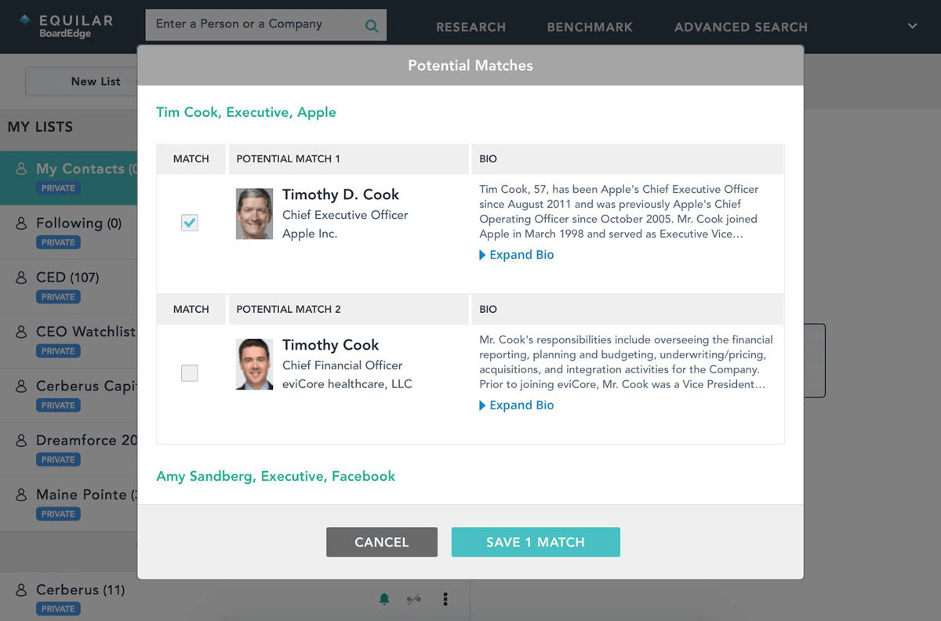
Task: Open the account dropdown chevron top right
Action: [913, 26]
